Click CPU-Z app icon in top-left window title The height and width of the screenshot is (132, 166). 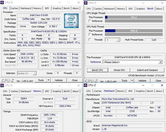coord(2,2)
